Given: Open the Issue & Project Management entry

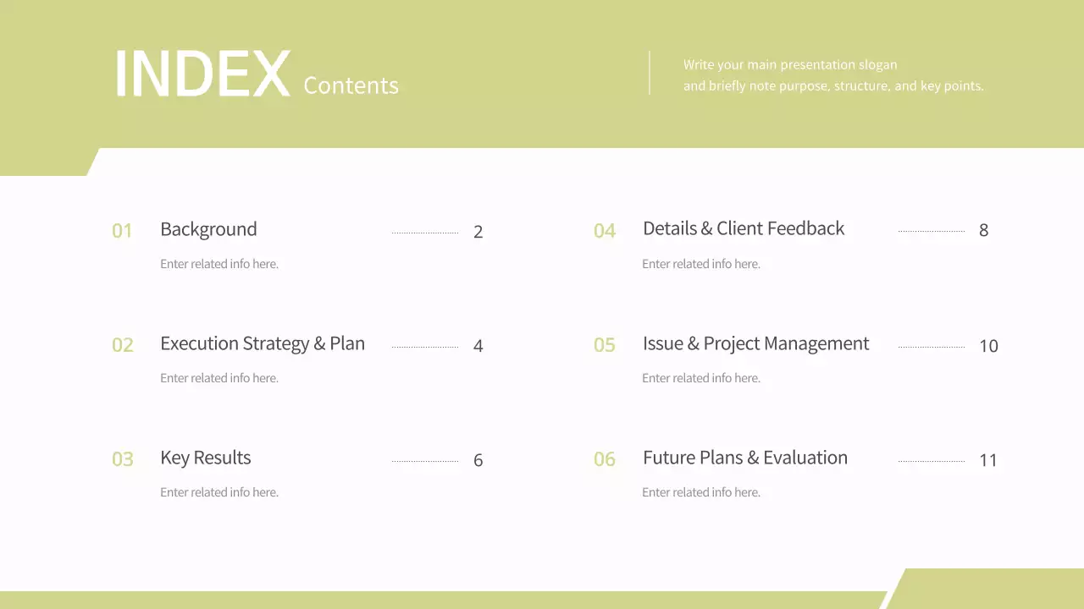Looking at the screenshot, I should [x=755, y=343].
